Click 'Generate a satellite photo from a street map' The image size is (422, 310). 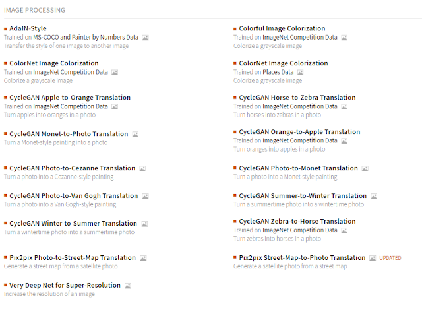[x=290, y=266]
